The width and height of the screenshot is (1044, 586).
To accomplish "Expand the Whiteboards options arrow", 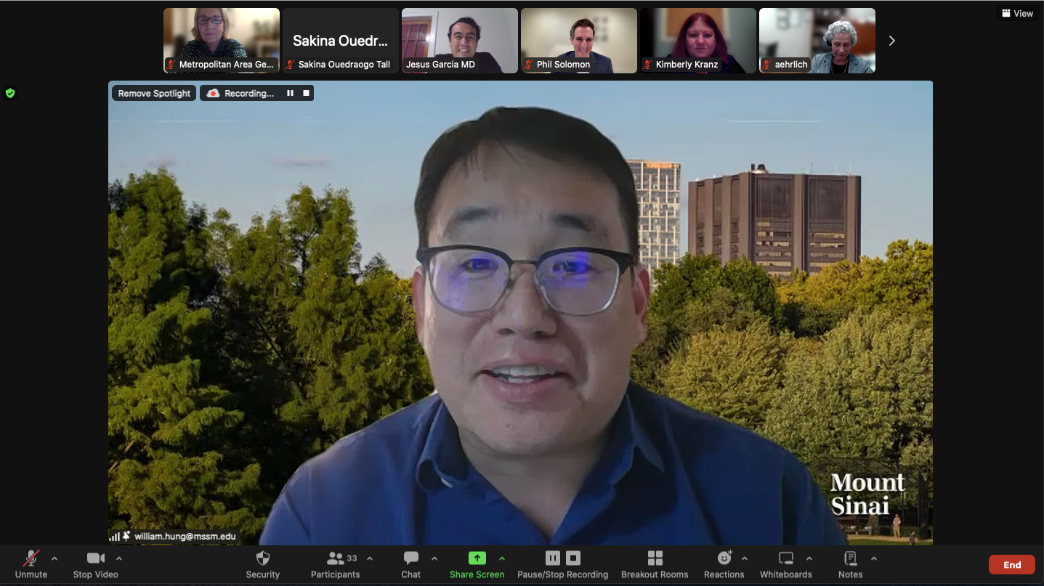I will click(x=809, y=558).
